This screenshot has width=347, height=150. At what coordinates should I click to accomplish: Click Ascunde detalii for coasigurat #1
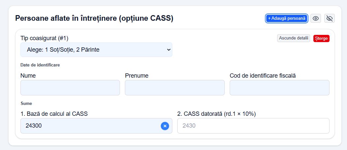tap(293, 38)
